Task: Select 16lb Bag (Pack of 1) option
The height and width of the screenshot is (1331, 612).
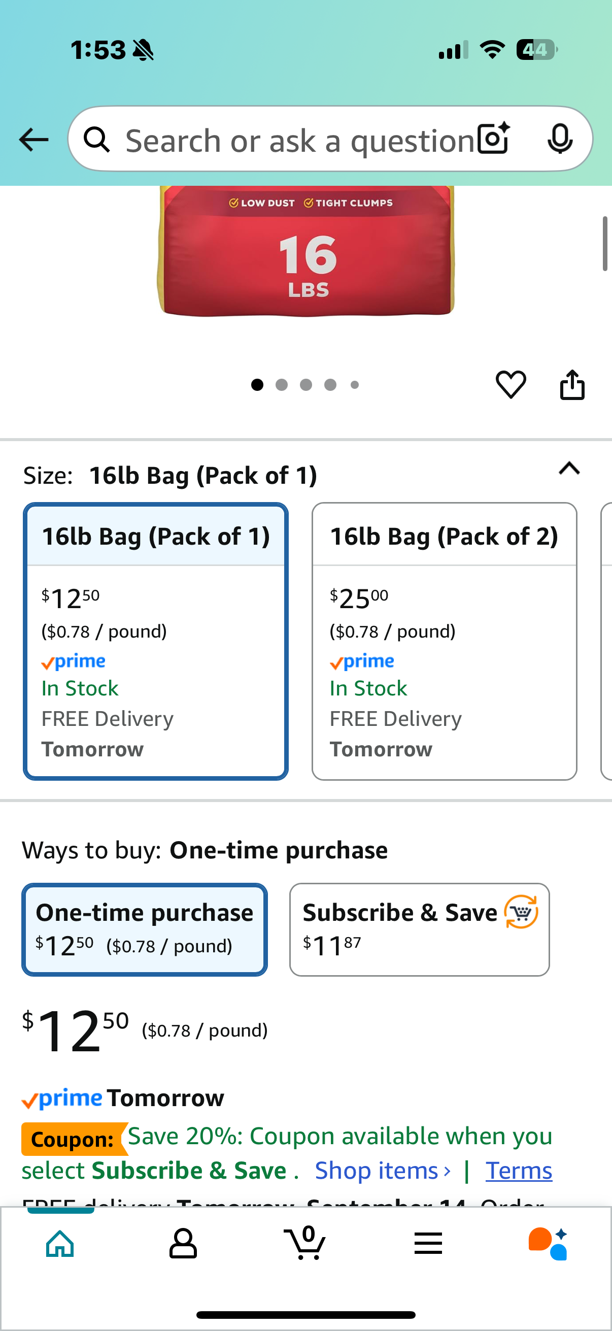Action: (x=155, y=641)
